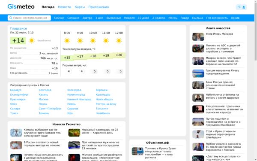
Task: Open the Архив tab
Action: [235, 18]
